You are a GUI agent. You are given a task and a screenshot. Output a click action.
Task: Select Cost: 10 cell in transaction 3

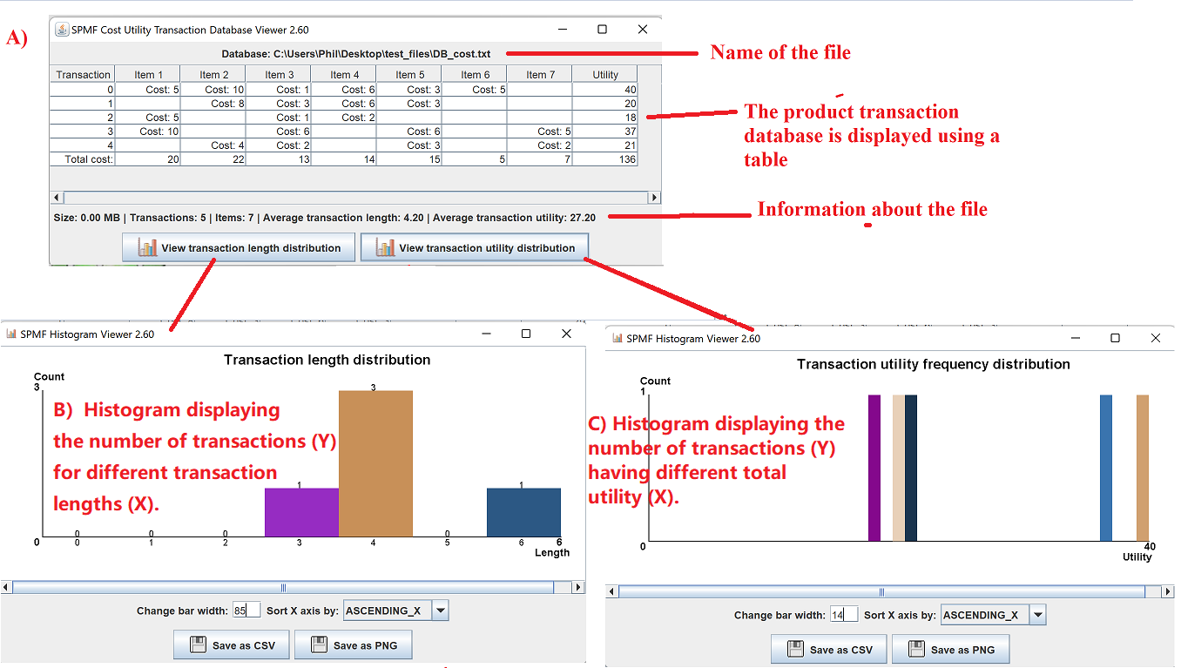point(147,132)
